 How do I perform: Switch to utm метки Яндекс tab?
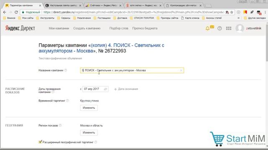coord(144,5)
